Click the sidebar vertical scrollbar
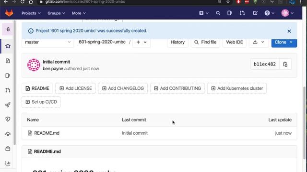 14,83
